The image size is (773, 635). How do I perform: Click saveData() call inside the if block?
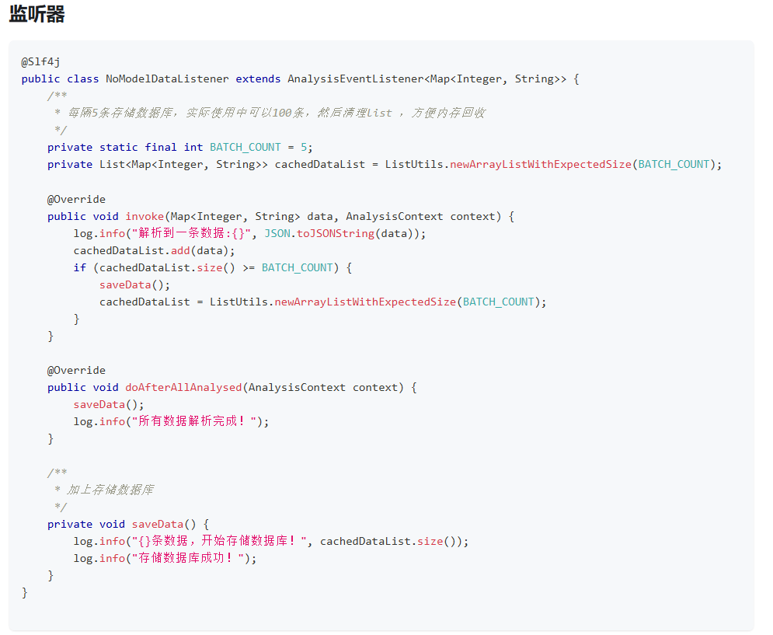[134, 284]
